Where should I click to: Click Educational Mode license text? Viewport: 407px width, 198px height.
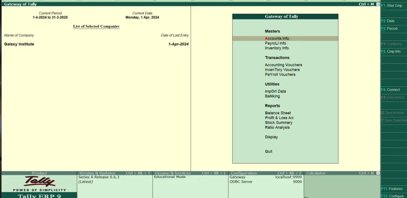(170, 177)
